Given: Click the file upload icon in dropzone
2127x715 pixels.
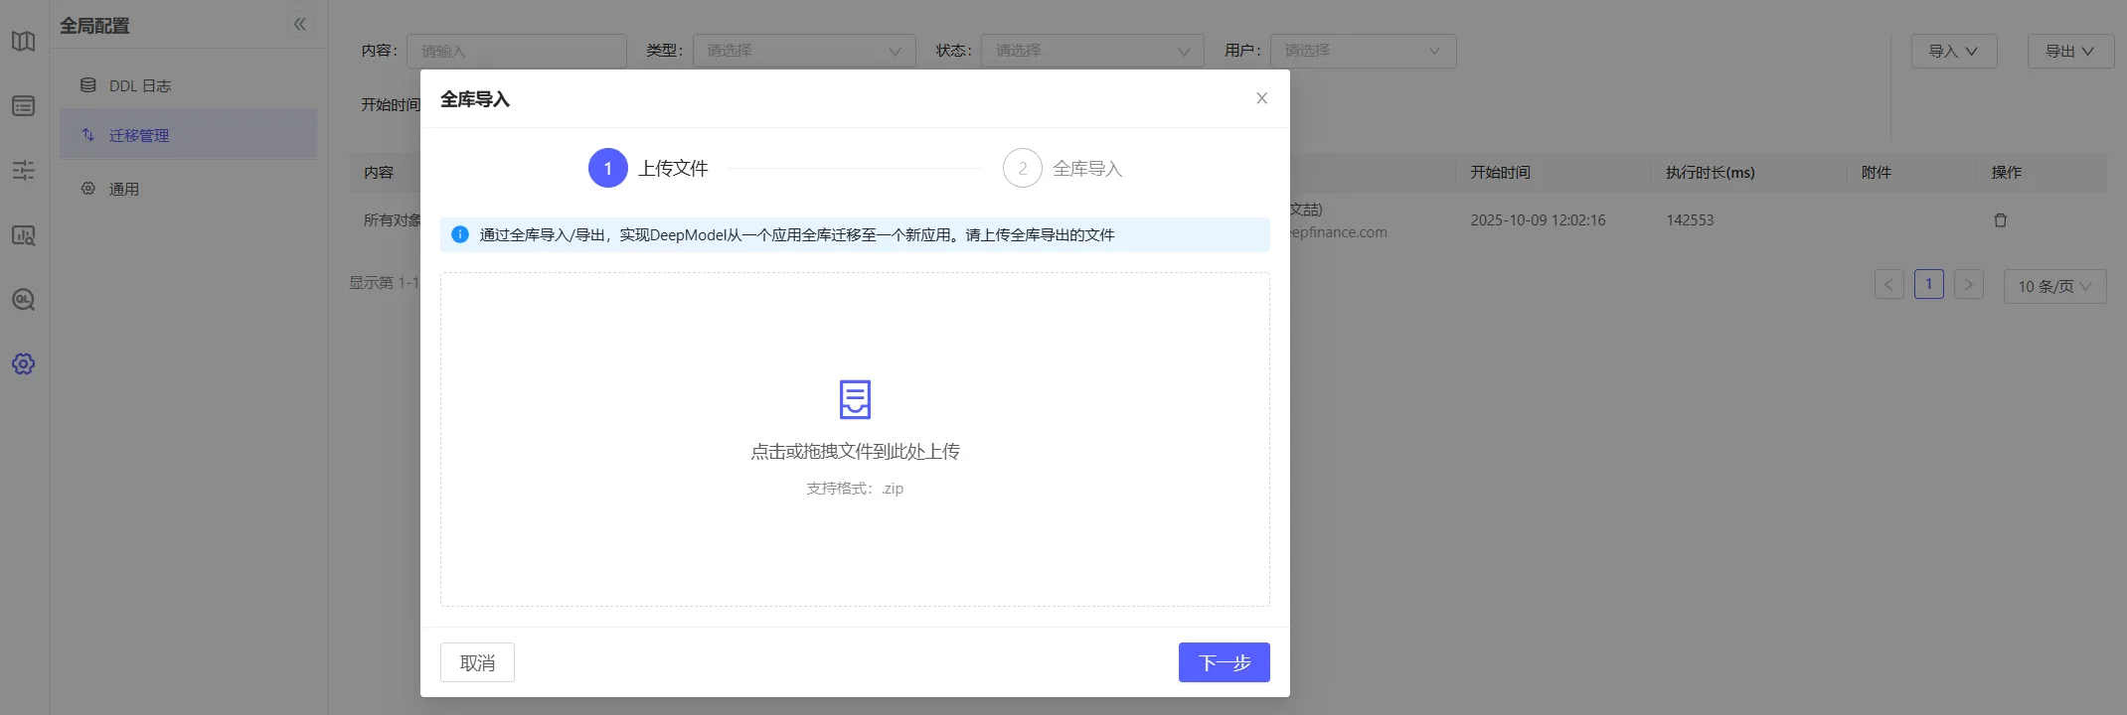Looking at the screenshot, I should (855, 399).
